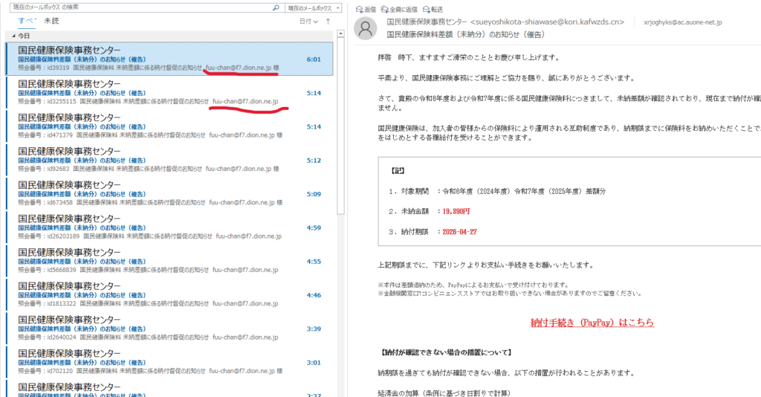The height and width of the screenshot is (397, 761).
Task: Click the Reply All (全員に返信) icon
Action: (x=385, y=9)
